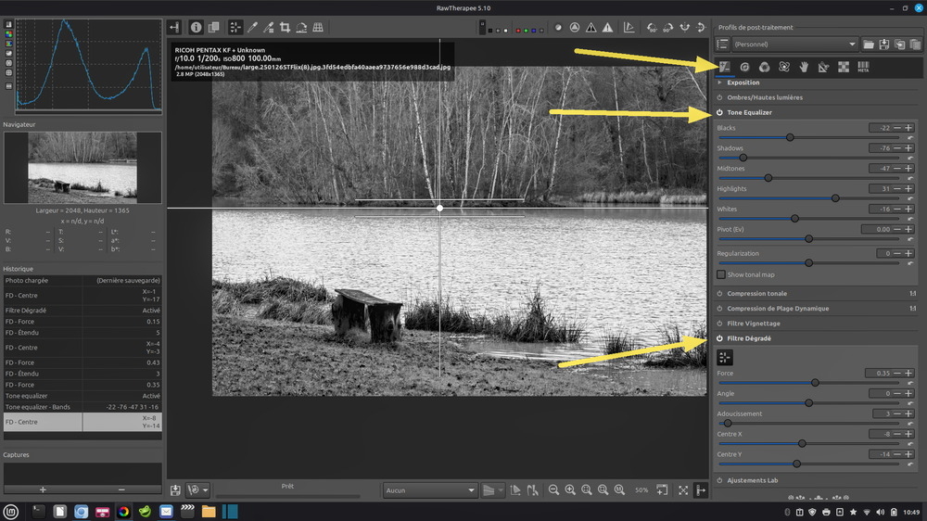The image size is (927, 521).
Task: Save current image icon
Action: point(175,490)
